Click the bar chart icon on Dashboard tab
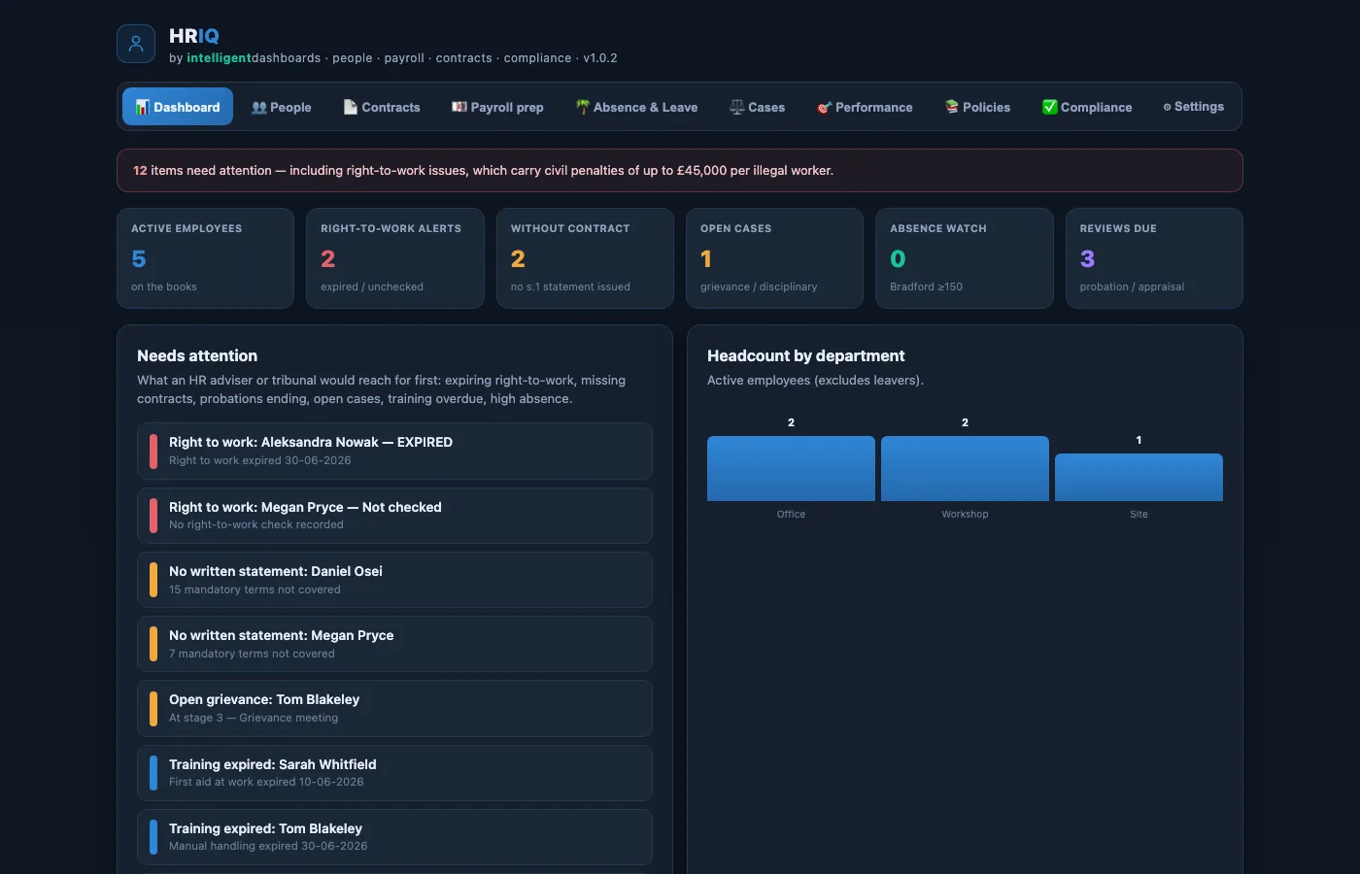 point(143,107)
